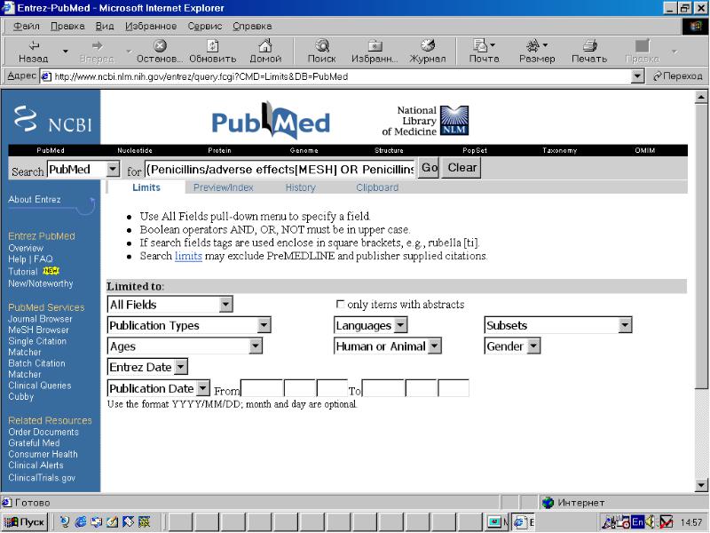Click the PubMed logo banner
Image resolution: width=710 pixels, height=533 pixels.
(x=271, y=120)
